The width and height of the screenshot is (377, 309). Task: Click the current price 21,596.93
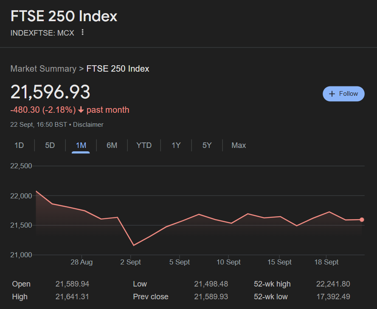(x=50, y=92)
